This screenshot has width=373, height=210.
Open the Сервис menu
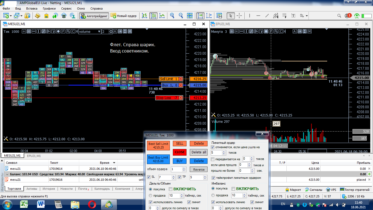(67, 8)
